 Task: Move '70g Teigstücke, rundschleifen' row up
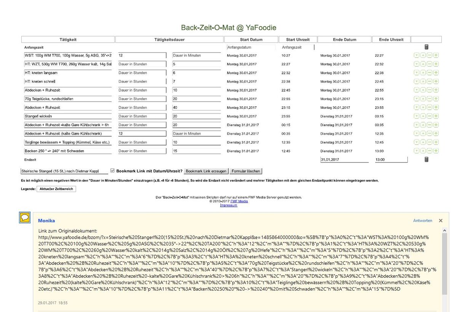423,99
